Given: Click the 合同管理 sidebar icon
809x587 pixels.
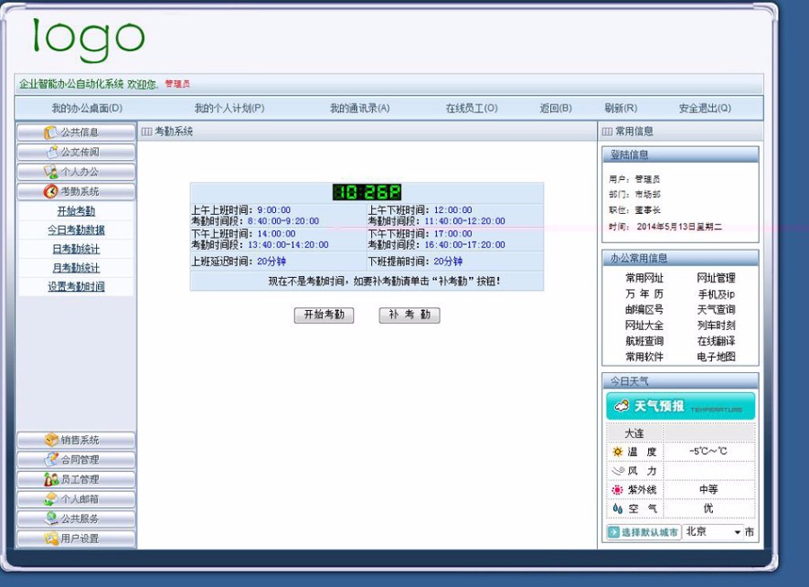Looking at the screenshot, I should point(51,459).
